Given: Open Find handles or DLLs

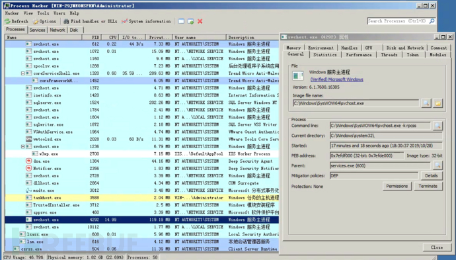Looking at the screenshot, I should click(x=90, y=21).
